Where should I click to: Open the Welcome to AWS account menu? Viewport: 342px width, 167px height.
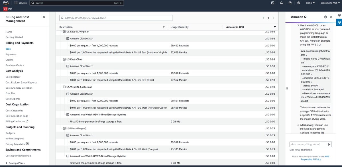pyautogui.click(x=330, y=3)
